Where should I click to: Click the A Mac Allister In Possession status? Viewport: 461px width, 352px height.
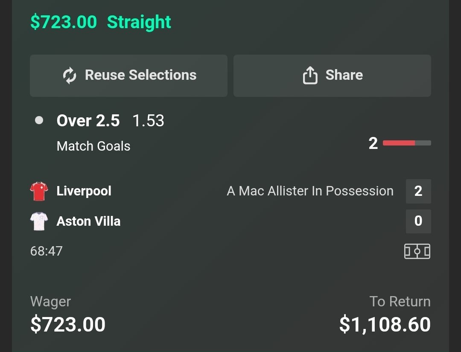pos(310,191)
